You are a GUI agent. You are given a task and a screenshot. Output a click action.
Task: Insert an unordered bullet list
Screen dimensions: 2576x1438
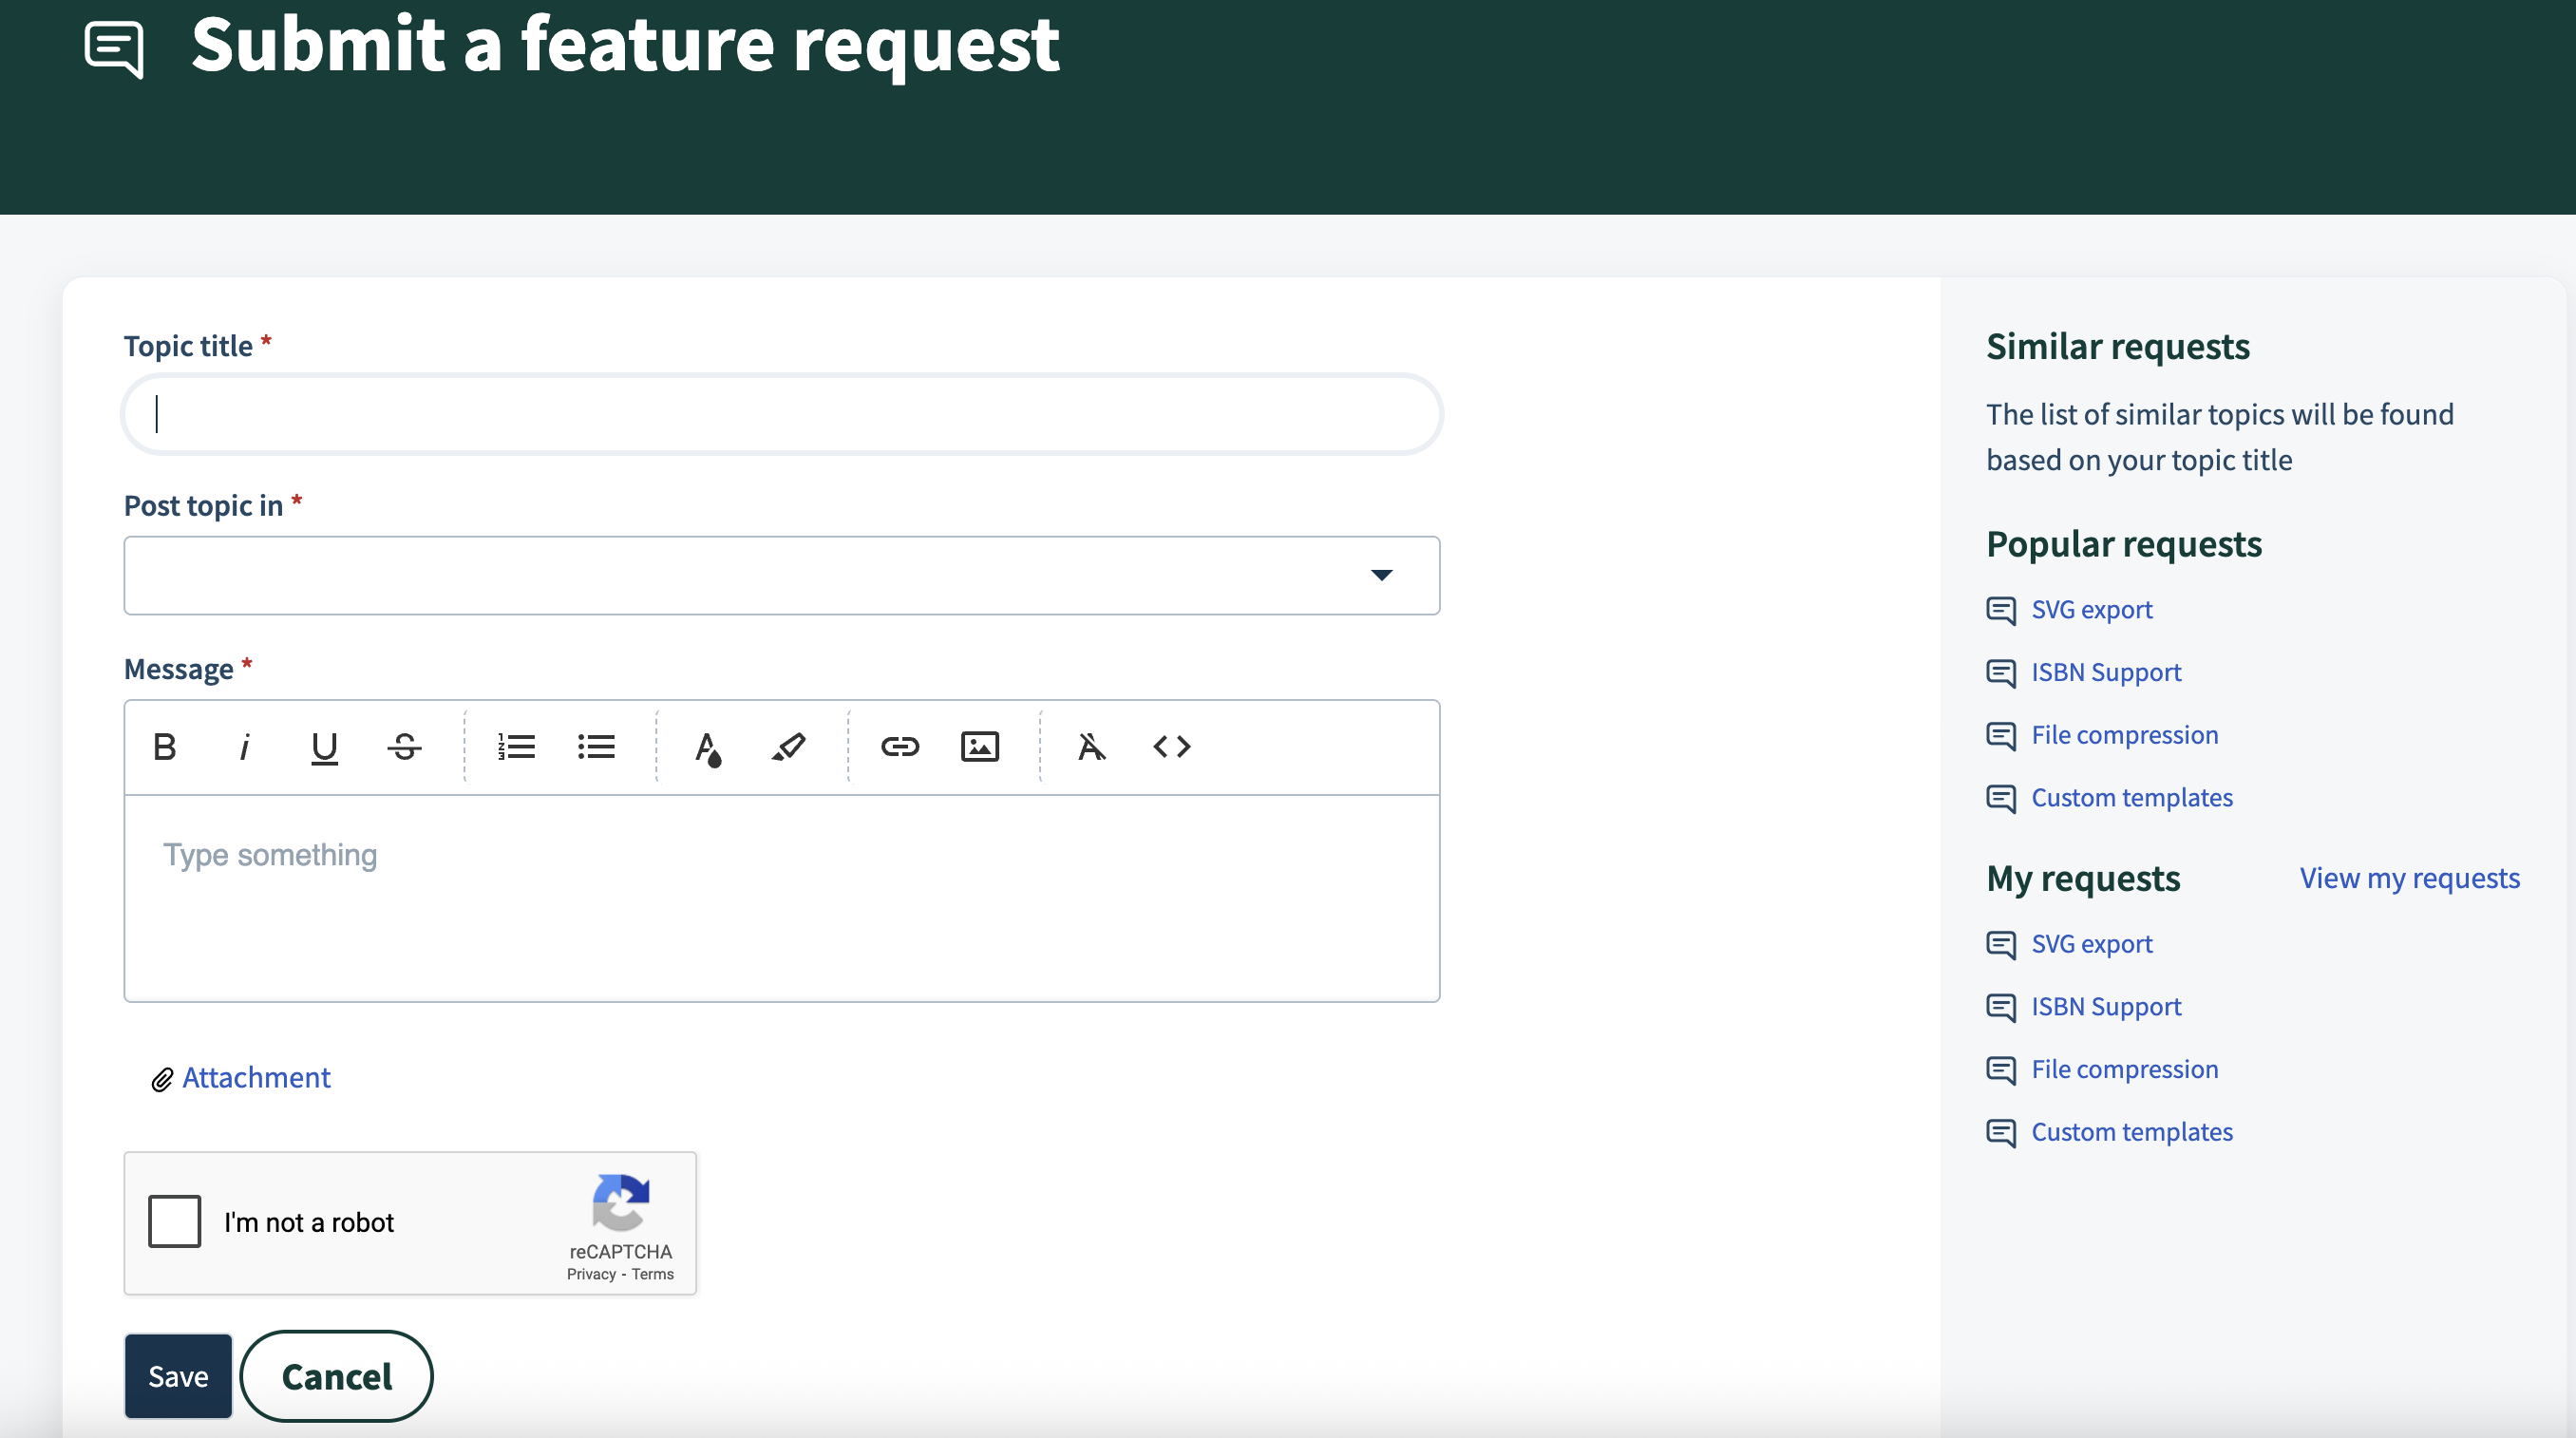click(x=596, y=747)
